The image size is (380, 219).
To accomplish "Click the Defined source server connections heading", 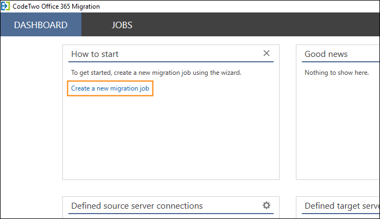I will 137,205.
